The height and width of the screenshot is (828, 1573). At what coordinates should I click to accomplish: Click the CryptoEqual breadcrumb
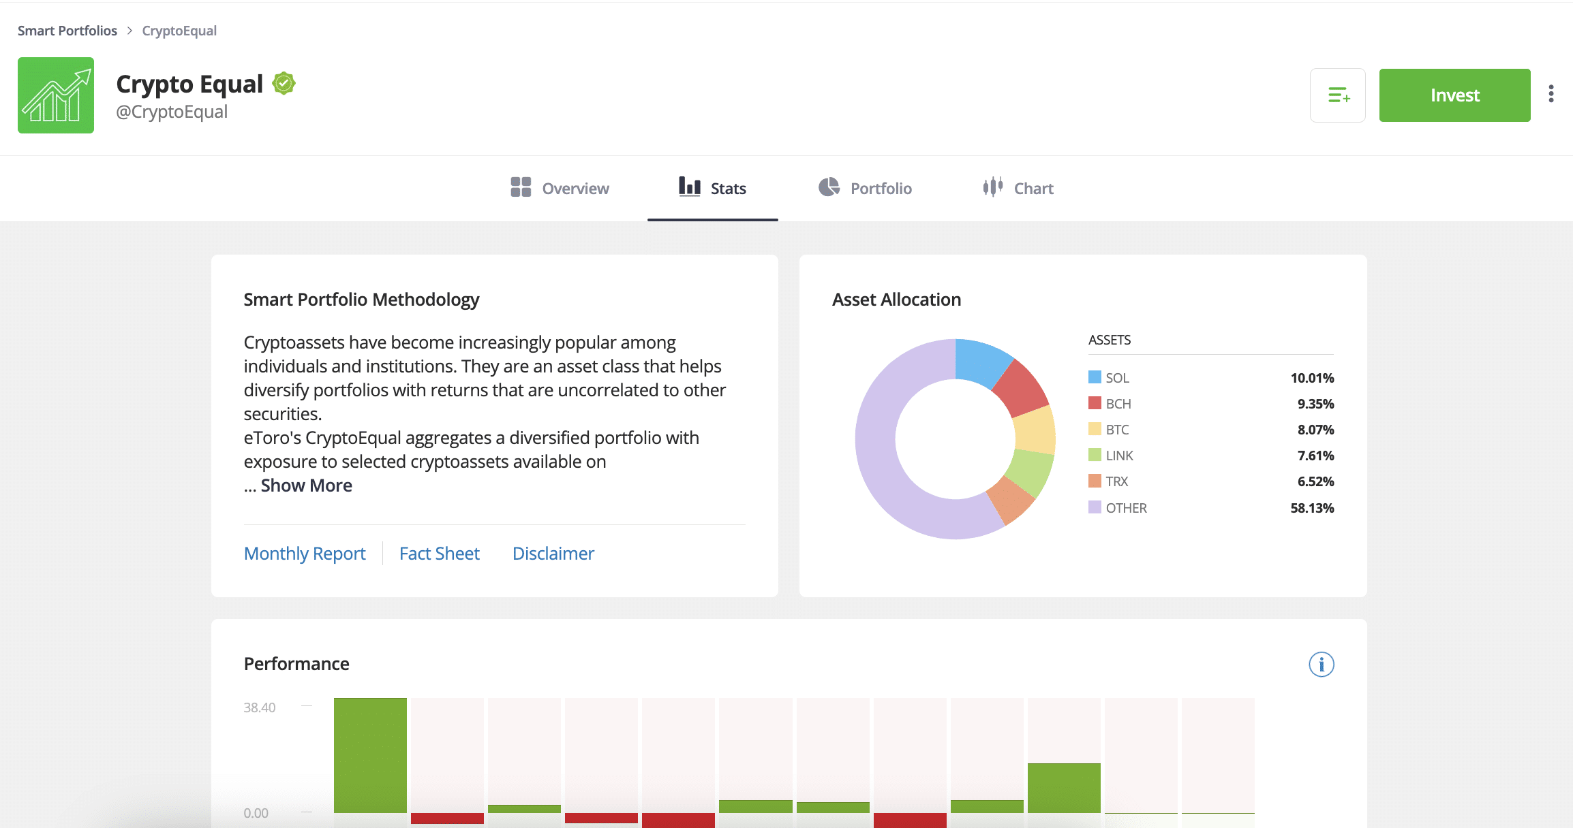[x=179, y=31]
